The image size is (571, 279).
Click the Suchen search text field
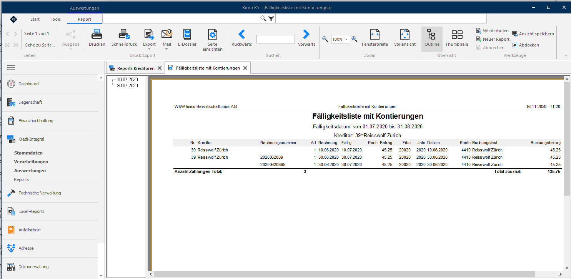coord(276,39)
